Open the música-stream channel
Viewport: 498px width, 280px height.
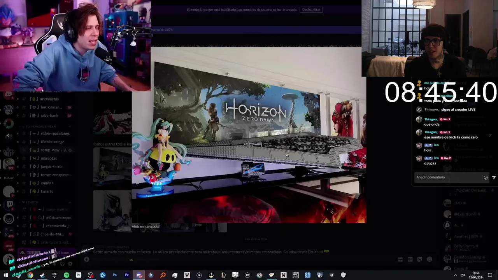tap(46, 218)
